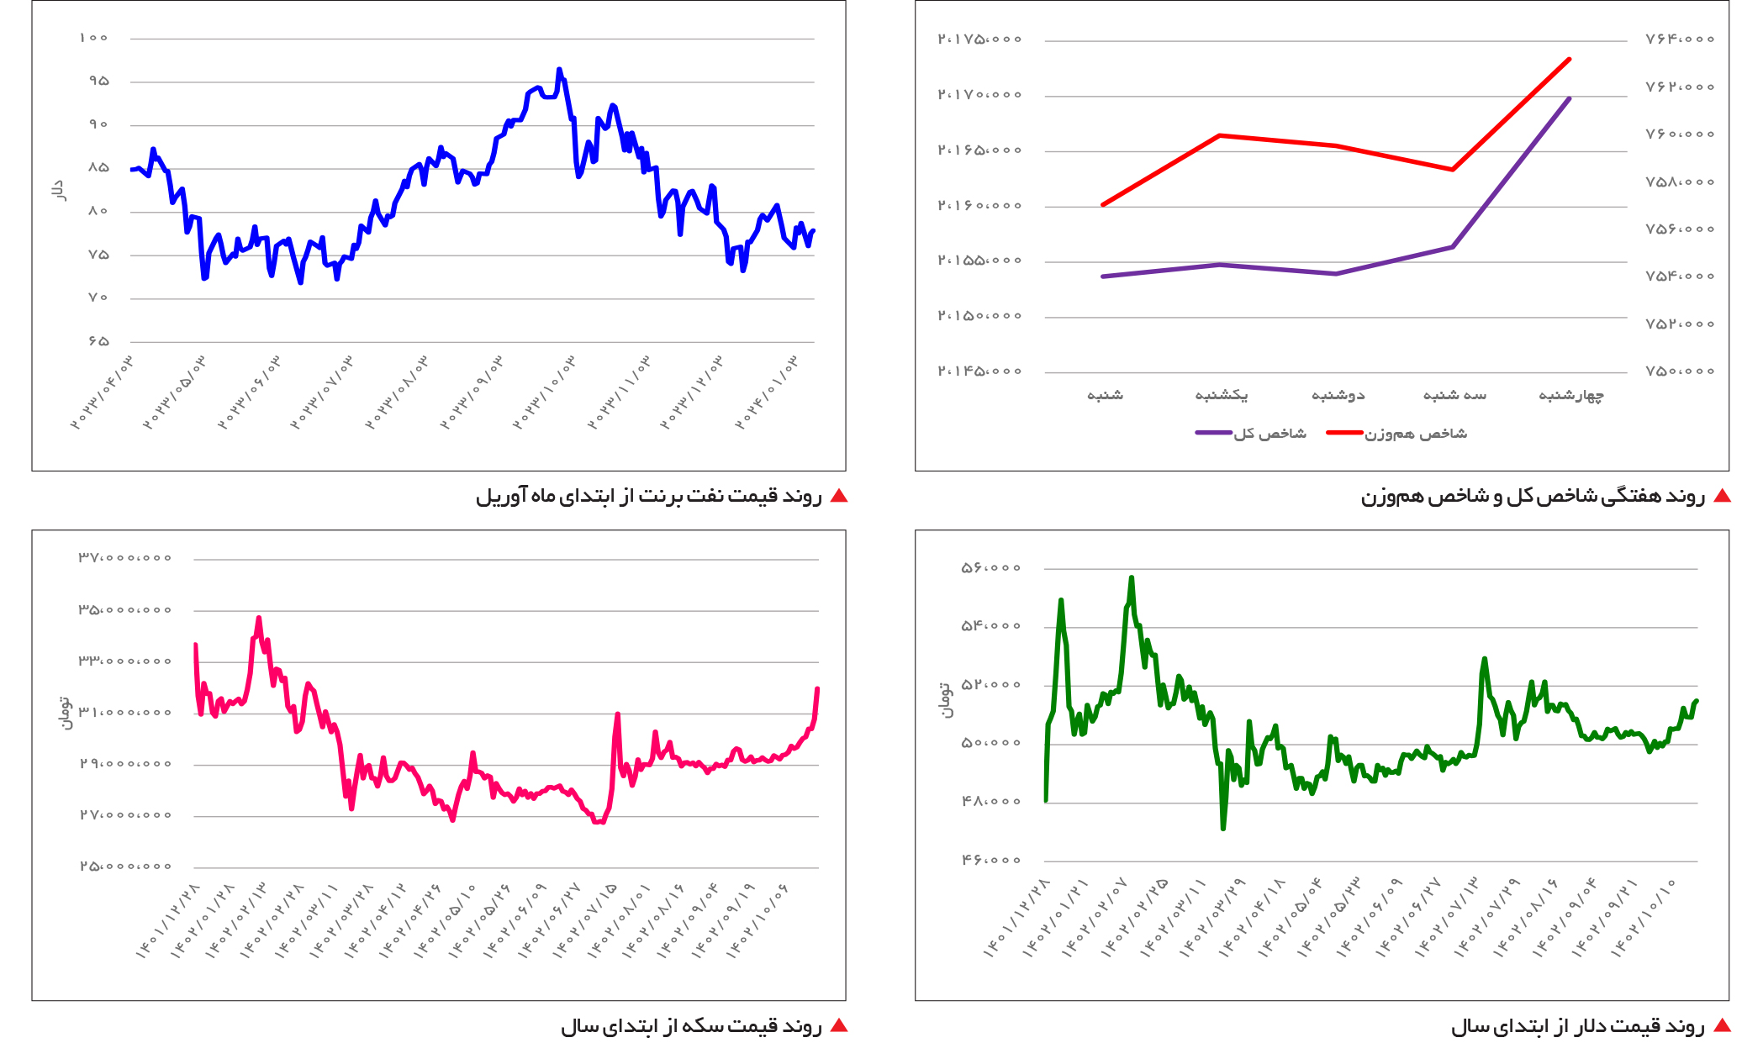
Task: Open caption روند قیمت دلار از ابتدای سال
Action: pyautogui.click(x=1577, y=1026)
